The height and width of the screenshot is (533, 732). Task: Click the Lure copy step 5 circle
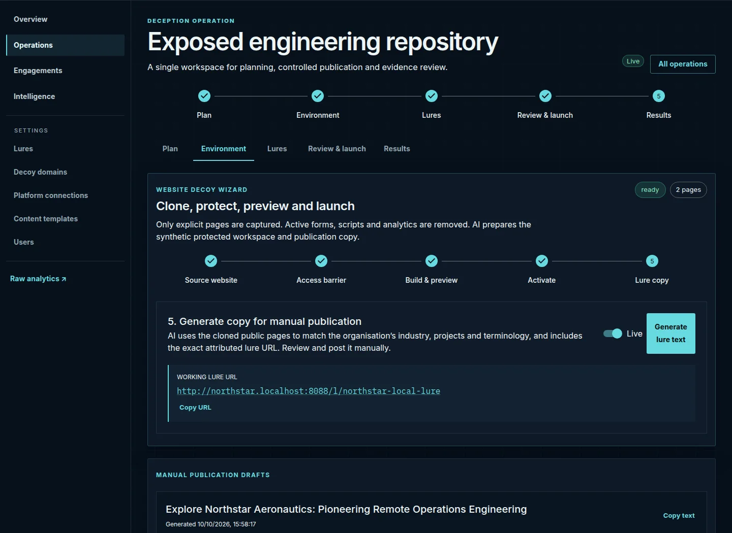(652, 261)
